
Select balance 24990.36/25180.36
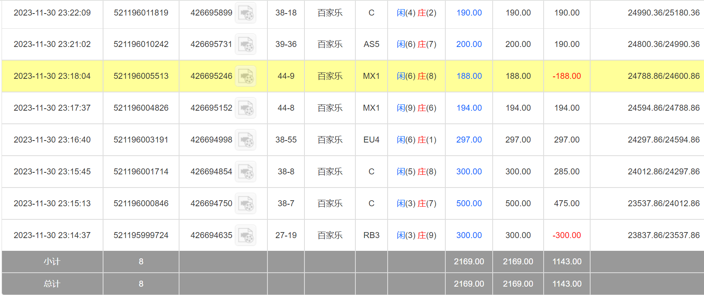coord(663,13)
